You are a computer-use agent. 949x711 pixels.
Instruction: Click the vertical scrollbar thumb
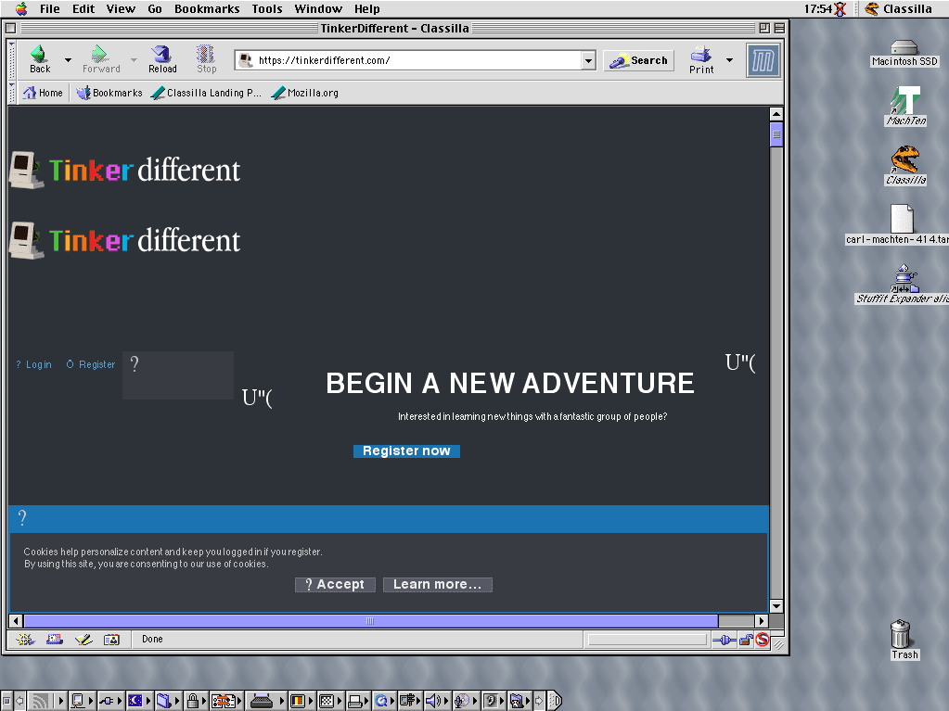[776, 134]
